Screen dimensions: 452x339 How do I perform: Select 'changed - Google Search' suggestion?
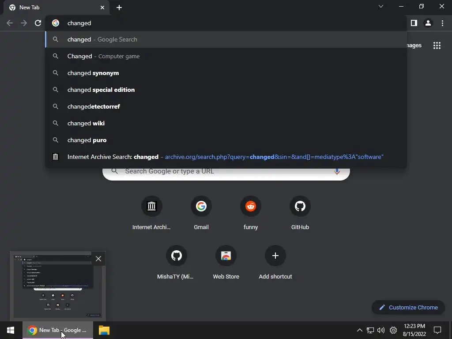coord(226,39)
